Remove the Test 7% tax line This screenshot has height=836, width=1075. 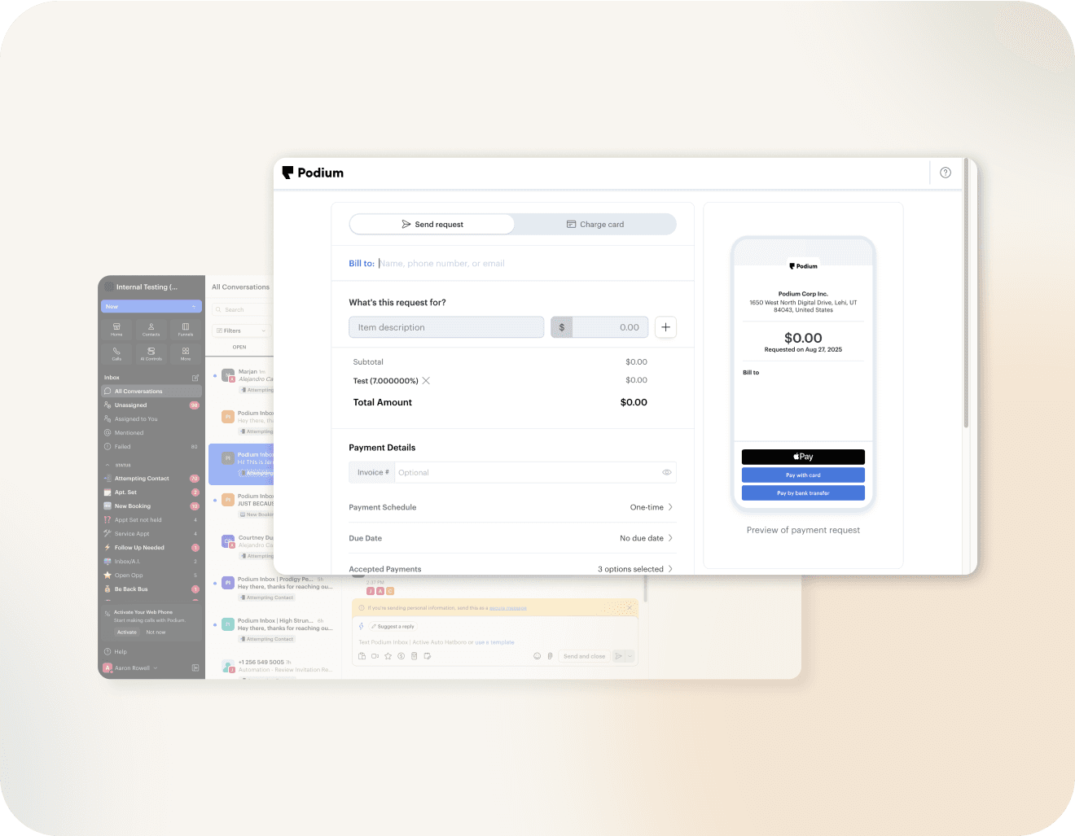tap(426, 381)
